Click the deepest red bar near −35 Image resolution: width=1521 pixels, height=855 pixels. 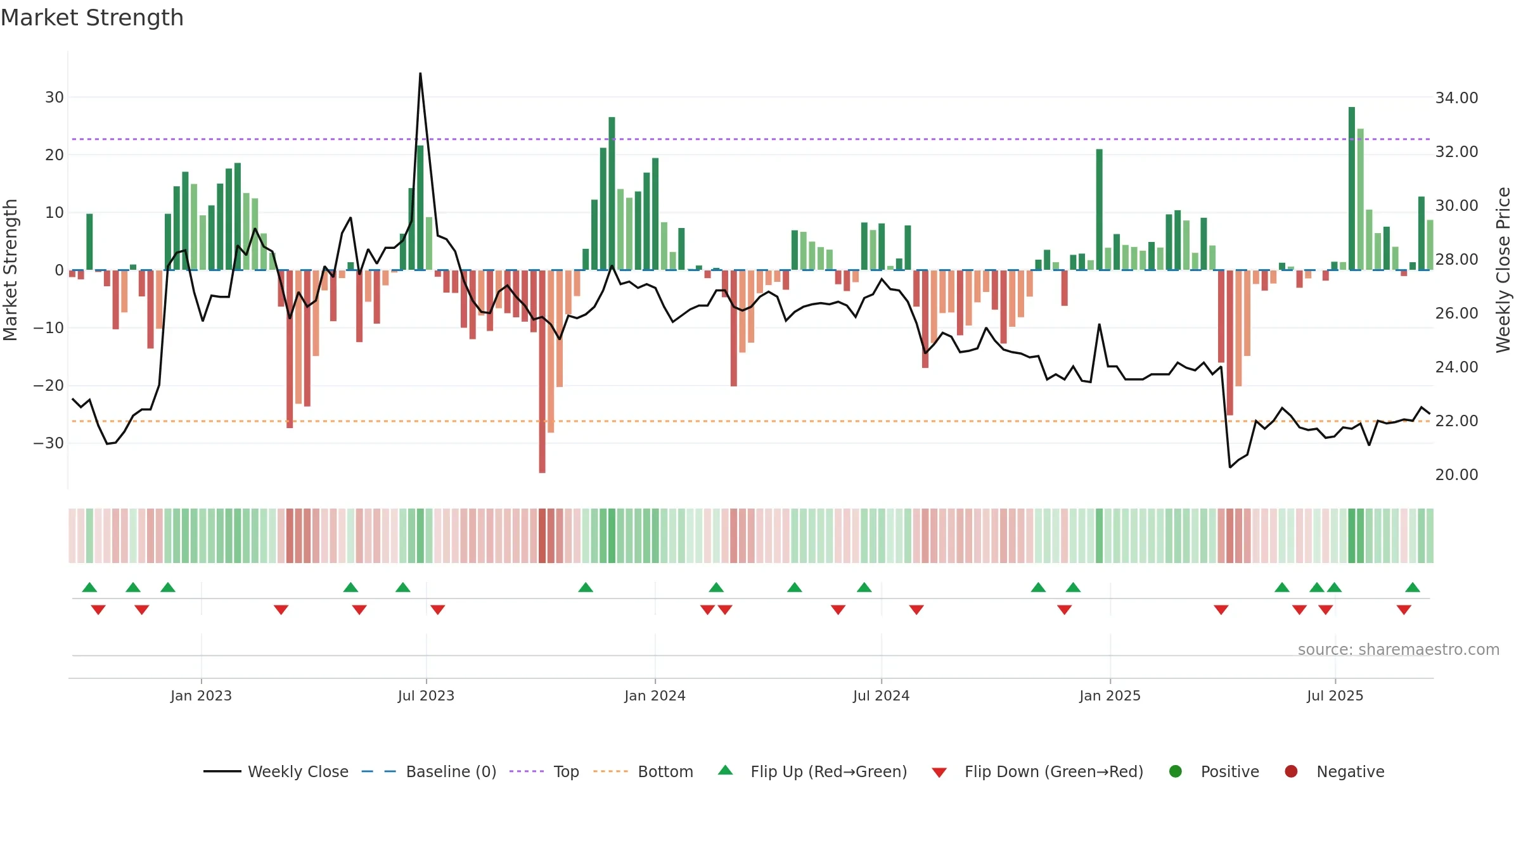[x=542, y=372]
